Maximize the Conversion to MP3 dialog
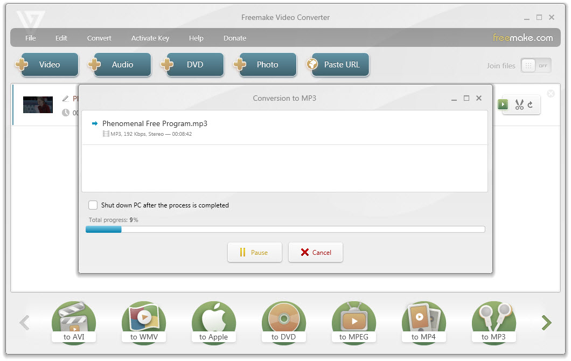This screenshot has width=571, height=361. [x=466, y=98]
